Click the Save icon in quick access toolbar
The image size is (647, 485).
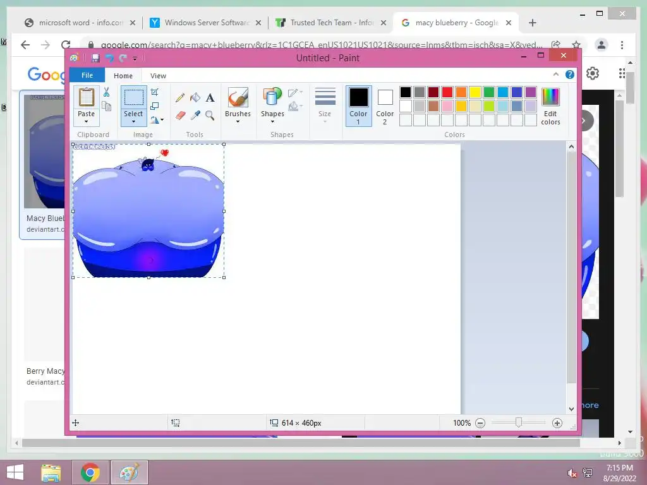95,58
